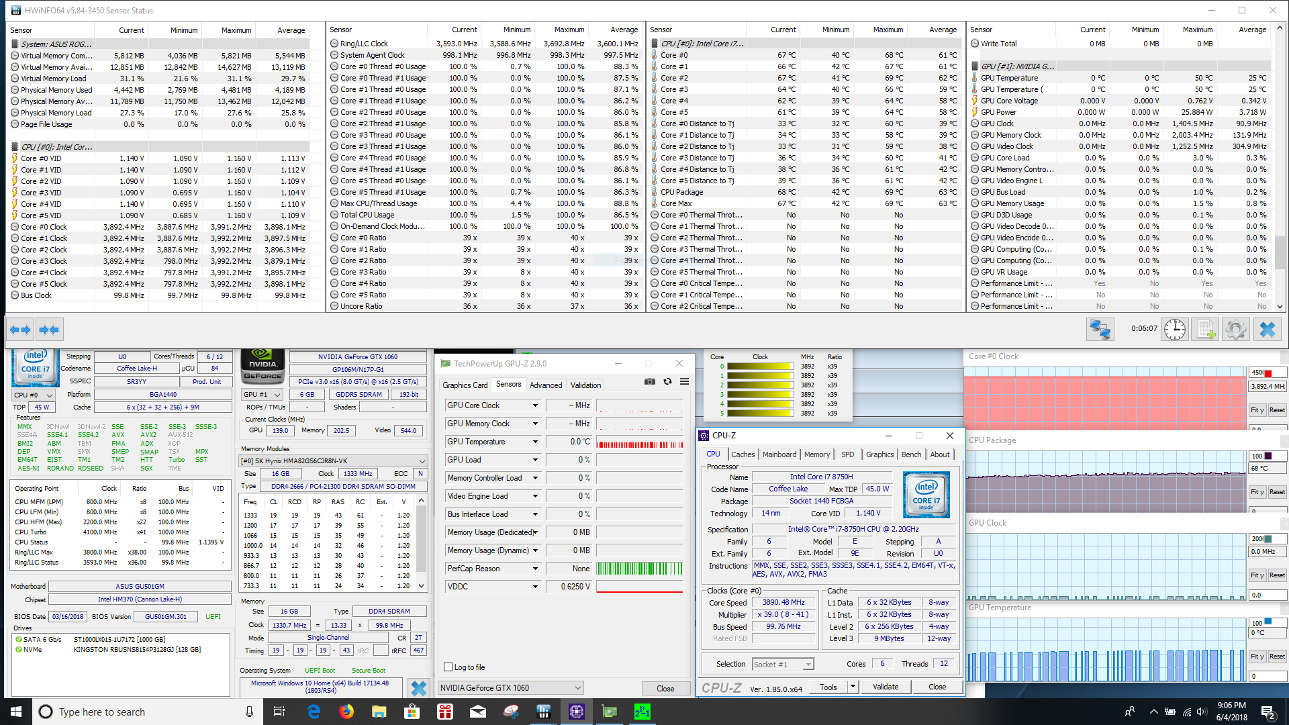1289x725 pixels.
Task: Open sensor settings via the gear icon
Action: point(1236,330)
